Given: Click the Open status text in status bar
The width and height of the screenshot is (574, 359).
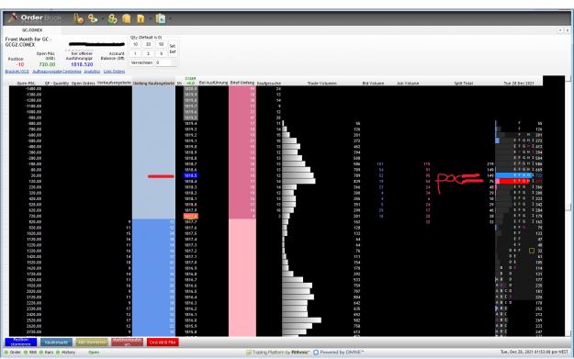Looking at the screenshot, I should coord(94,352).
